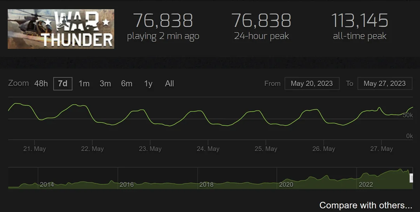Click the Zoom label text

(x=18, y=83)
